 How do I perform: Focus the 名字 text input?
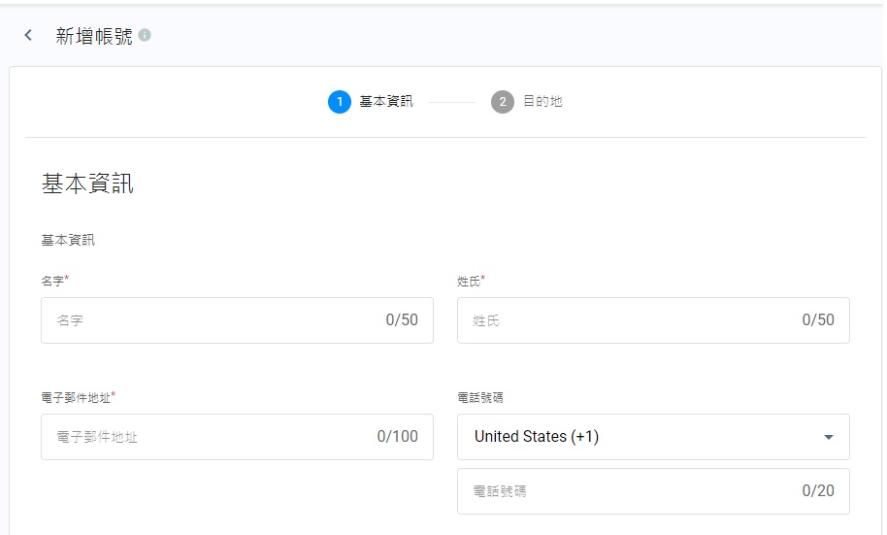click(x=214, y=320)
